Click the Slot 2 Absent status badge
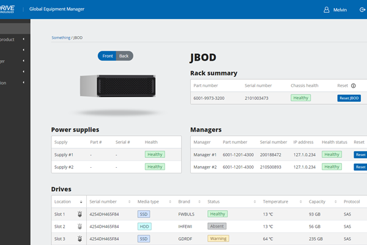 217,226
